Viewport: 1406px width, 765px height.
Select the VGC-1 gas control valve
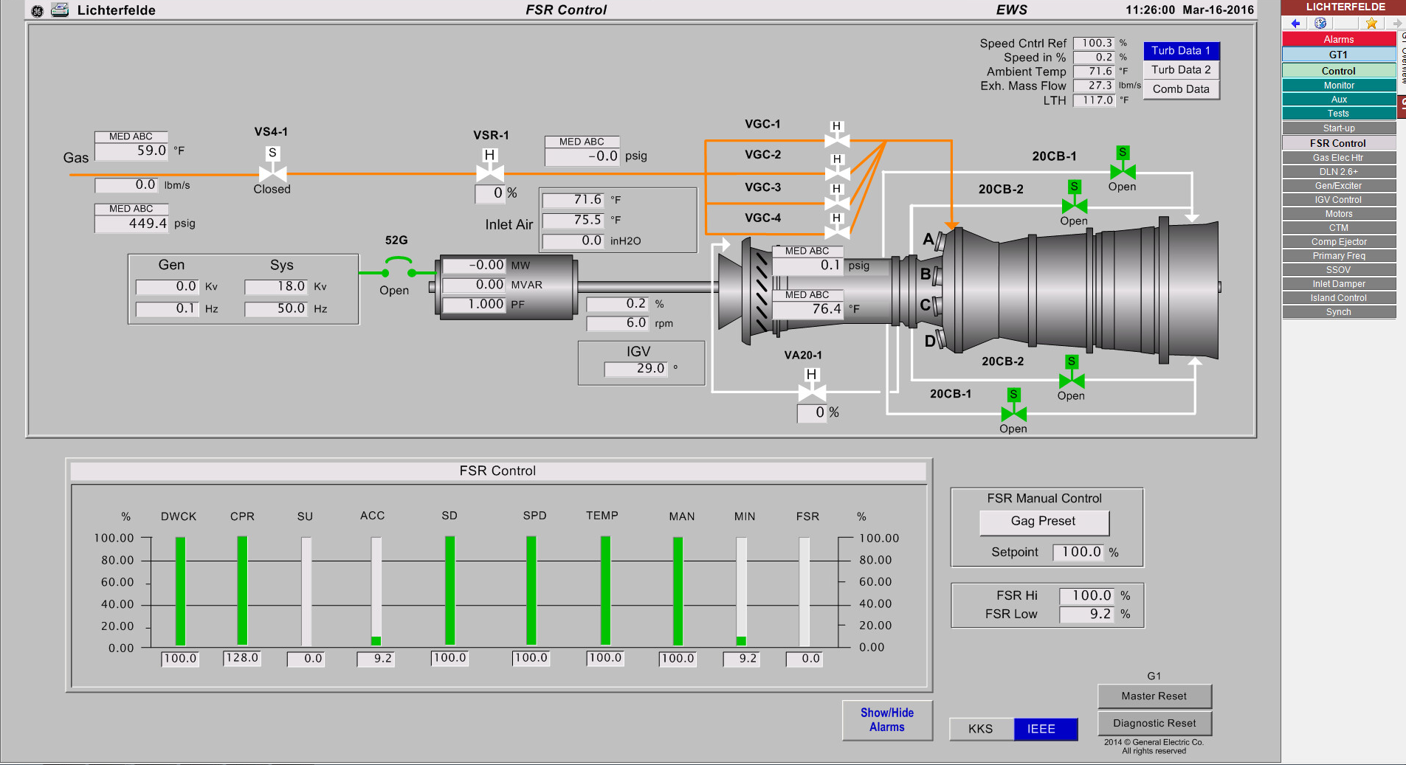(x=836, y=139)
